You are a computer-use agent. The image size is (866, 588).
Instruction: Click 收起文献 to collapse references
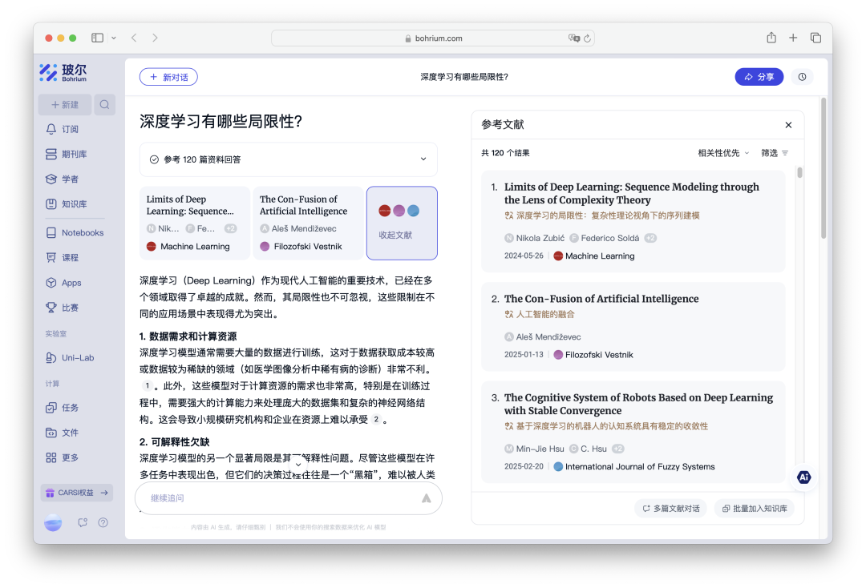[402, 223]
